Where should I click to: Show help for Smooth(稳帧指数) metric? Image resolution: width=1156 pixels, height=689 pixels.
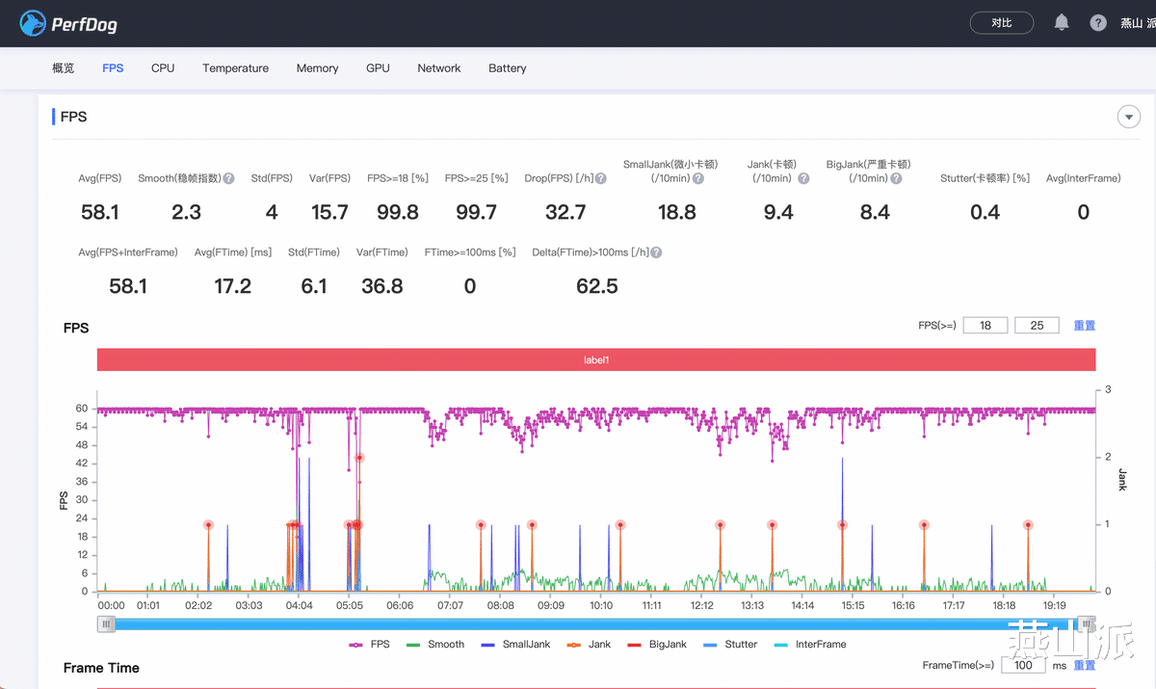tap(229, 178)
